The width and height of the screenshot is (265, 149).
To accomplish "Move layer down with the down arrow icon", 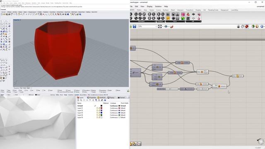I will (x=90, y=100).
